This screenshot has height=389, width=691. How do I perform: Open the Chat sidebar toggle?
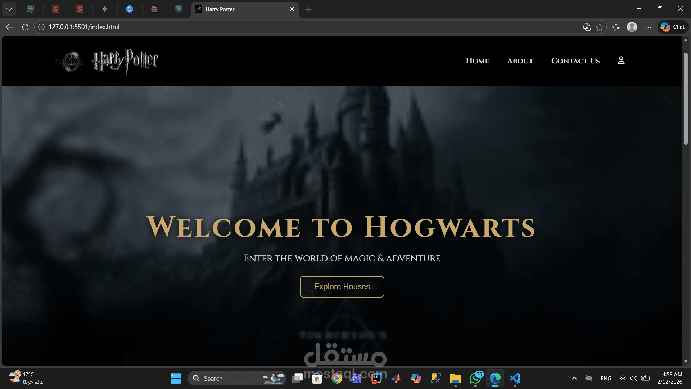[672, 27]
